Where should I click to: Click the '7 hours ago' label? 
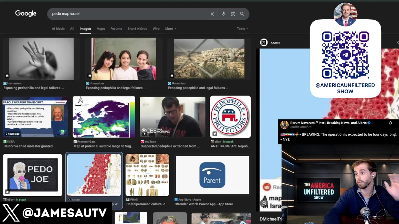click(x=12, y=134)
